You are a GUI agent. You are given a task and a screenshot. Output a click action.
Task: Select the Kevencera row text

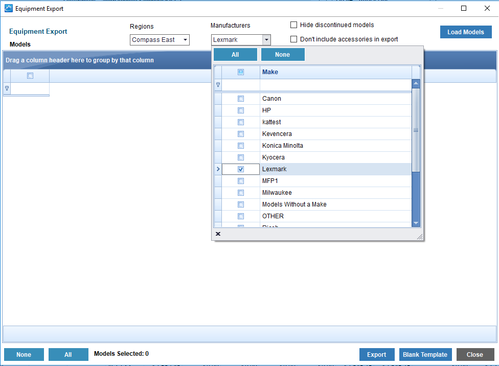tap(277, 134)
